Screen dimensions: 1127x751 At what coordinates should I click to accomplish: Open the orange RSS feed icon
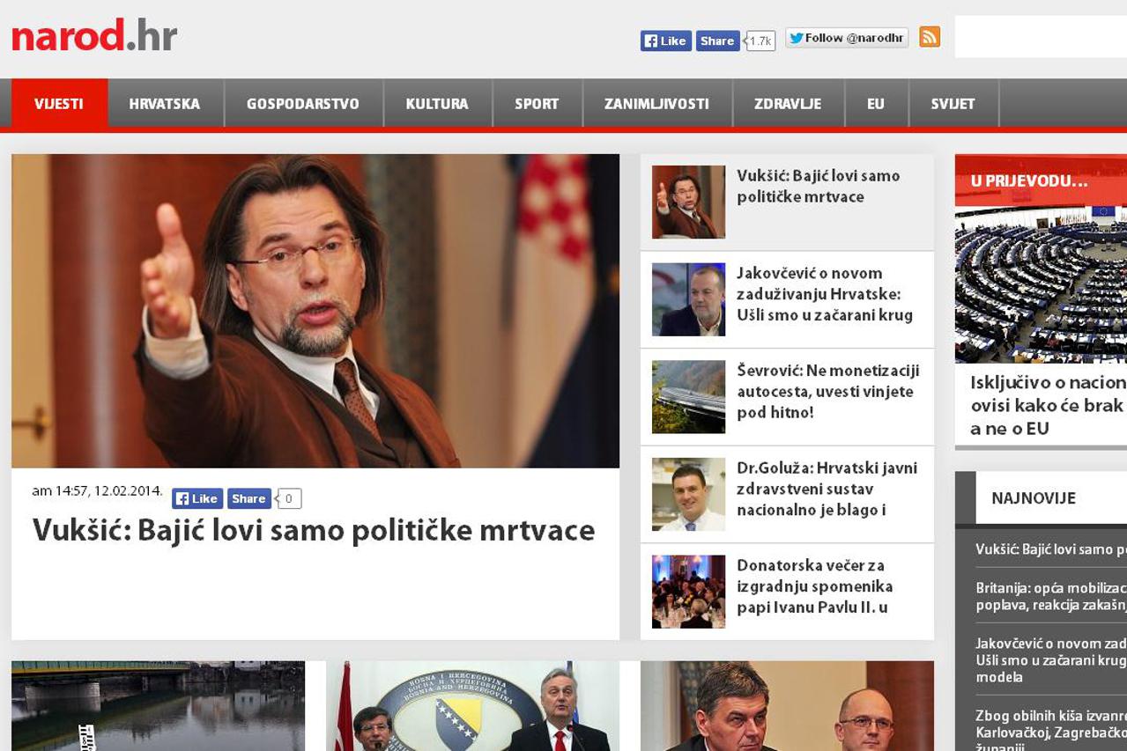[930, 37]
